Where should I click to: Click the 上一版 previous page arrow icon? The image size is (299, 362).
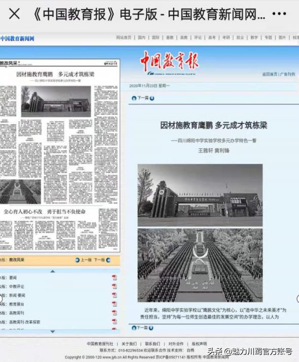77,260
